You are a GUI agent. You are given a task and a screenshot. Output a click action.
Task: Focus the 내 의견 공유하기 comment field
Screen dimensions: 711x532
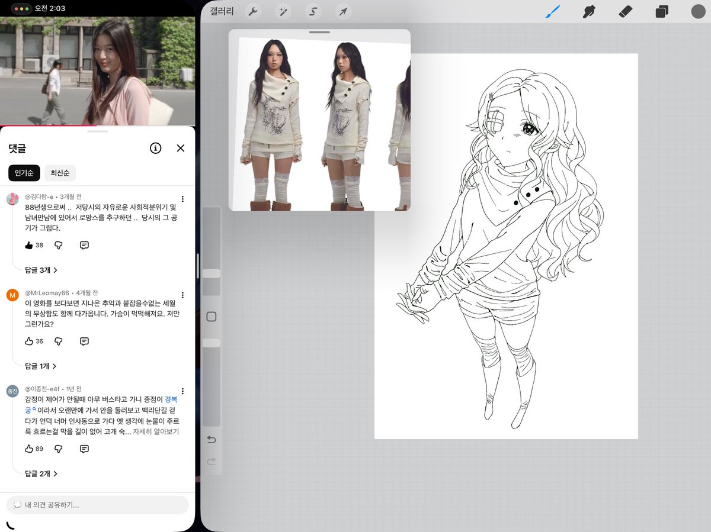point(98,505)
